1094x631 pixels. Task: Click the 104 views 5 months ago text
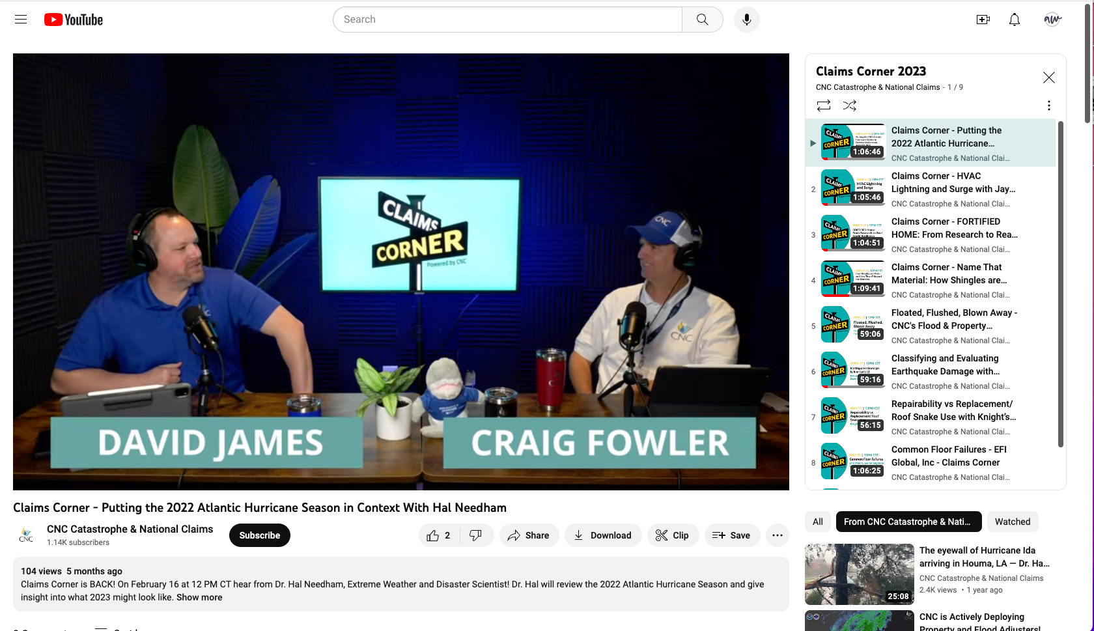coord(72,571)
